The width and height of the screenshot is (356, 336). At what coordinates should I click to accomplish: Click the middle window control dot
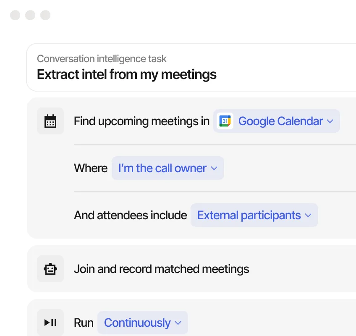click(x=30, y=16)
